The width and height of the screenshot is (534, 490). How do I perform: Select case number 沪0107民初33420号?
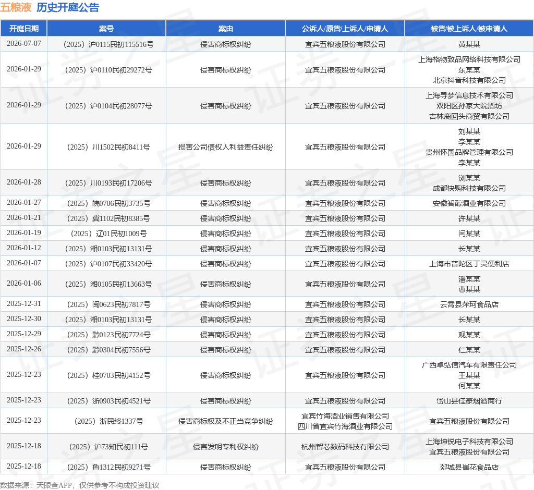pyautogui.click(x=108, y=264)
